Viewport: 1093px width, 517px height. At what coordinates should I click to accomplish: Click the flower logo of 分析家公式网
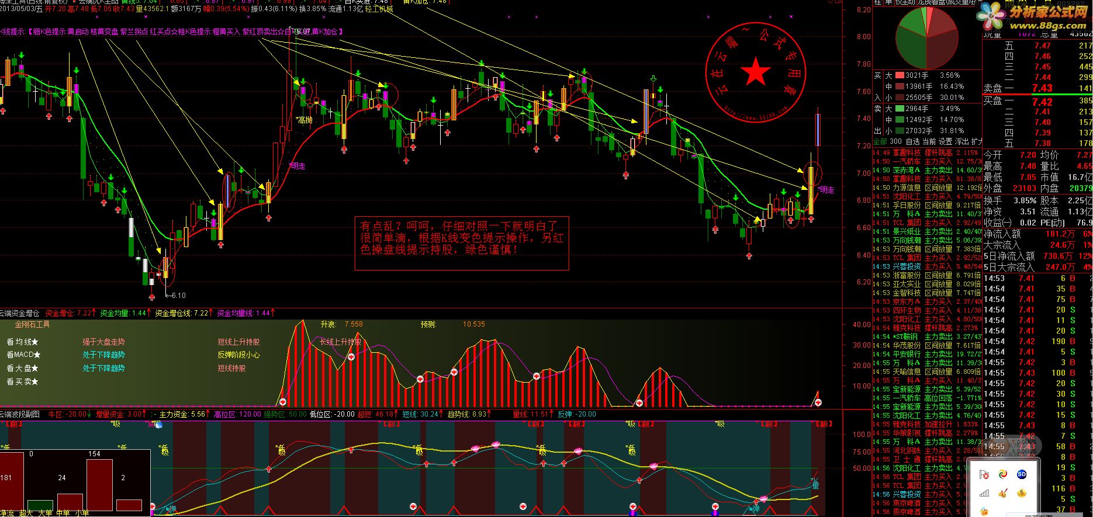click(x=992, y=16)
